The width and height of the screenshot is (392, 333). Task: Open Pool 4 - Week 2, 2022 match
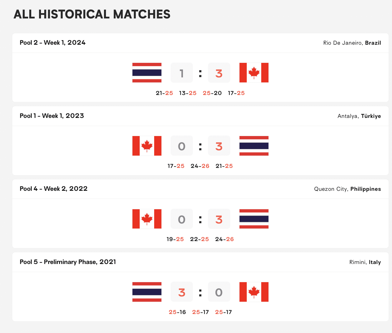[x=54, y=189]
